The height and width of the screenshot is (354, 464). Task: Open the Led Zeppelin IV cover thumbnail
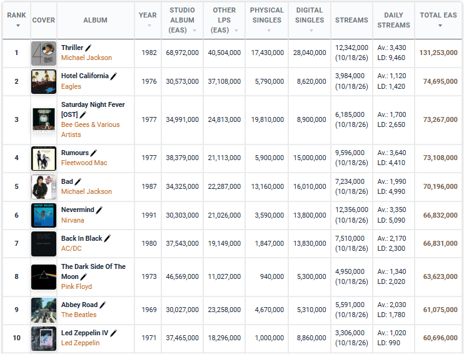pos(44,338)
